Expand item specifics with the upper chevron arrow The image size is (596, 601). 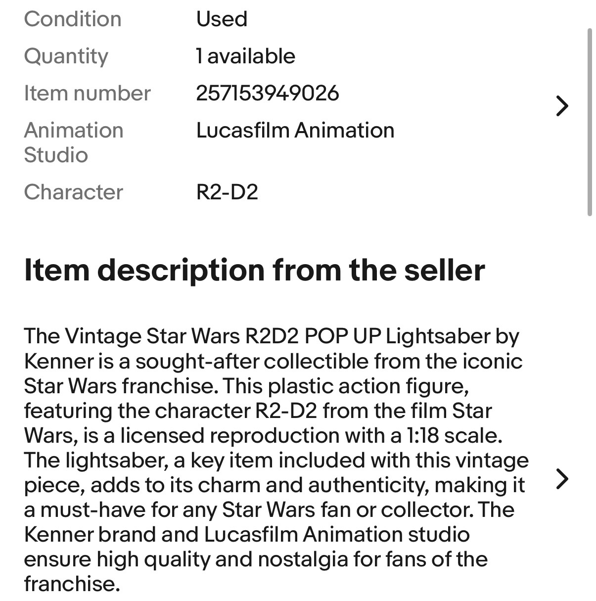point(562,106)
